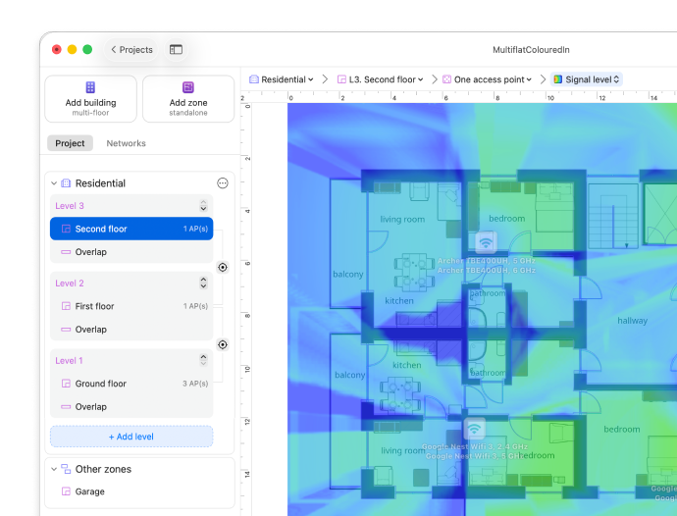Screen dimensions: 677x516
Task: Click the Overlap icon under Level 1
Action: click(66, 406)
